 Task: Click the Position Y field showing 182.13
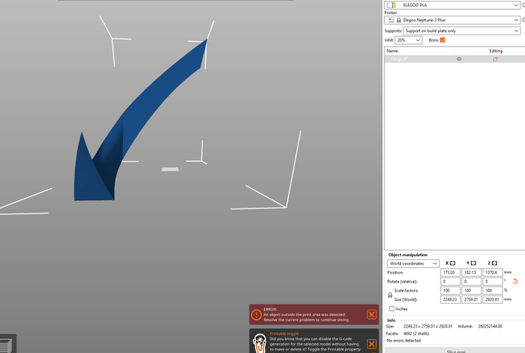tap(472, 273)
